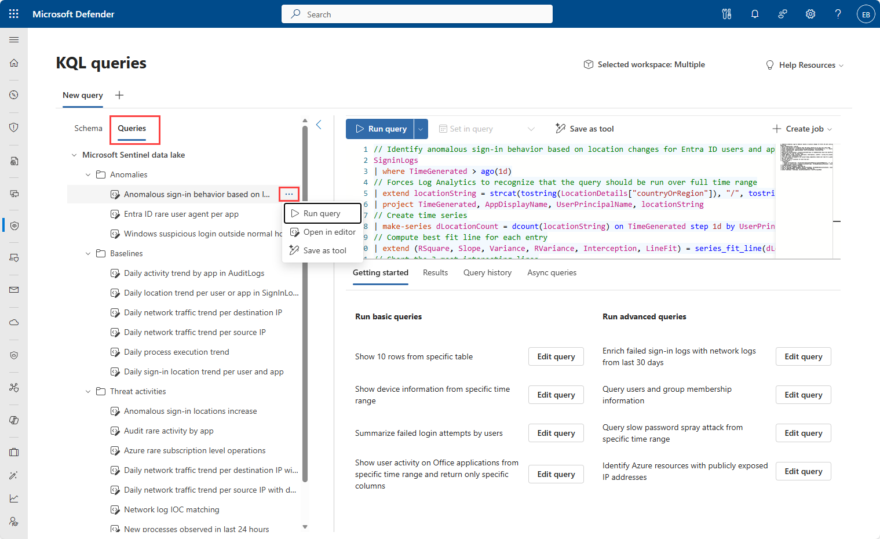Select Daily activity trend by app in AuditLogs

[x=194, y=274]
